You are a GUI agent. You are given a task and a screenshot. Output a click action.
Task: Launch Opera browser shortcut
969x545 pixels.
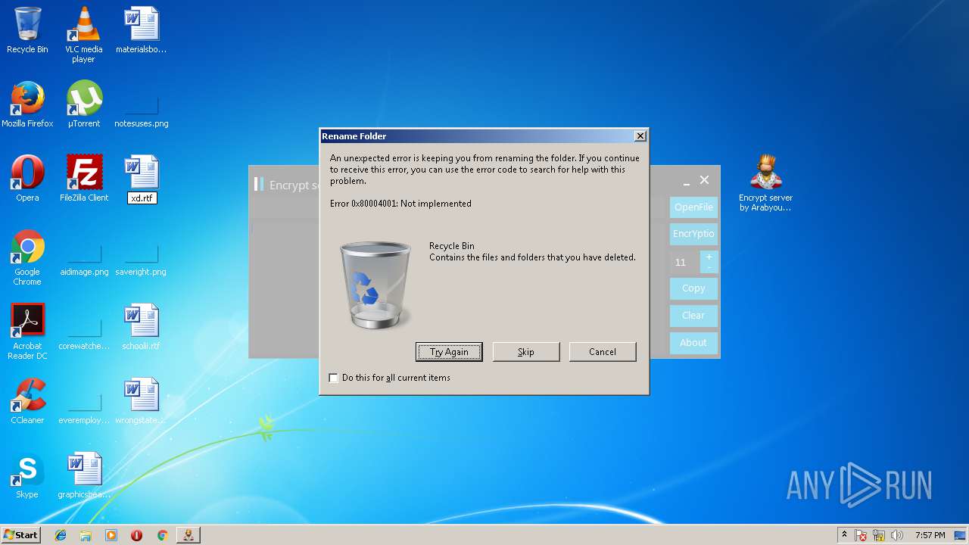pyautogui.click(x=27, y=179)
